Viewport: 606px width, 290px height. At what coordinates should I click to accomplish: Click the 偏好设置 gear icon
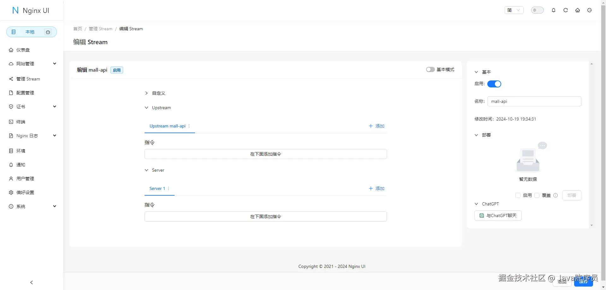[x=11, y=192]
